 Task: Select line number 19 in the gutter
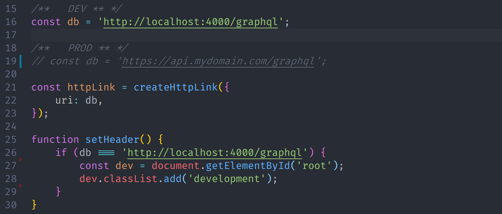coord(11,61)
